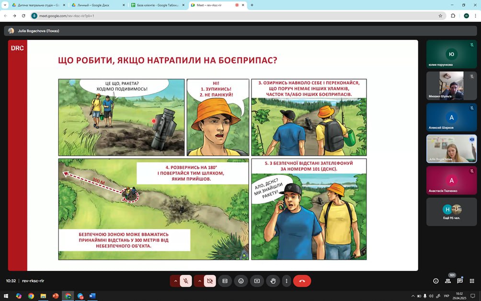Bookmark this page with the star icon

(440, 15)
